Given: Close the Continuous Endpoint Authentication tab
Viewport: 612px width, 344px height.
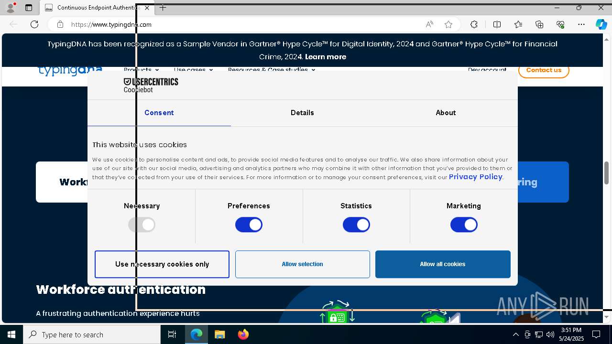Looking at the screenshot, I should click(147, 8).
